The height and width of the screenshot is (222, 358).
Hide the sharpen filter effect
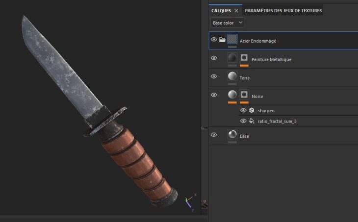tap(243, 111)
